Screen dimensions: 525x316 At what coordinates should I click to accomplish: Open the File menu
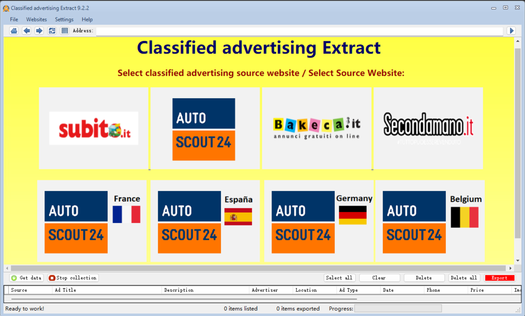(14, 20)
